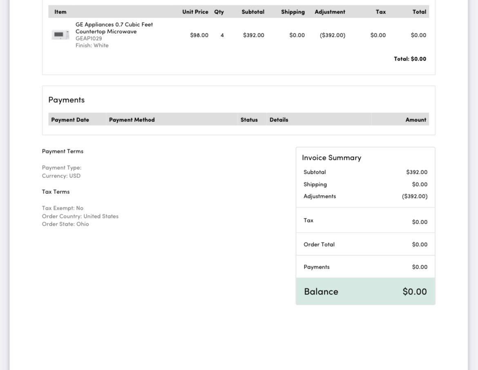Image resolution: width=478 pixels, height=370 pixels.
Task: Click the Unit Price column header
Action: point(195,12)
